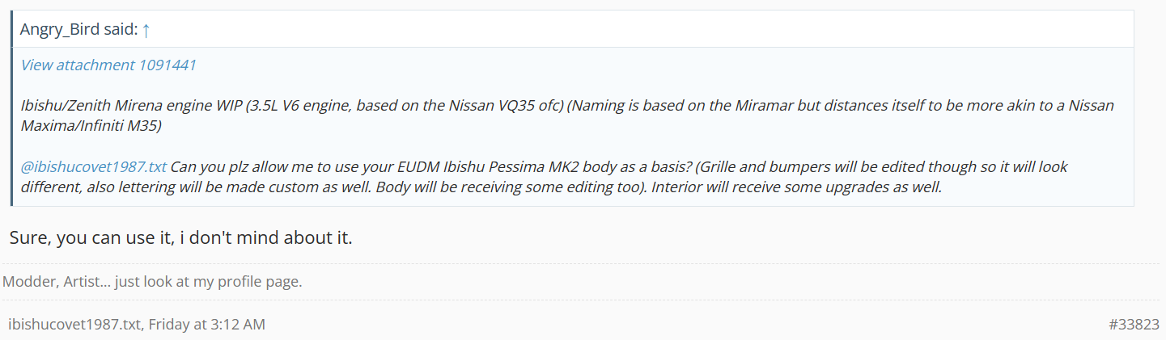The width and height of the screenshot is (1166, 340).
Task: Open the @ibishucovet1987.txt mention in the quote
Action: 94,167
